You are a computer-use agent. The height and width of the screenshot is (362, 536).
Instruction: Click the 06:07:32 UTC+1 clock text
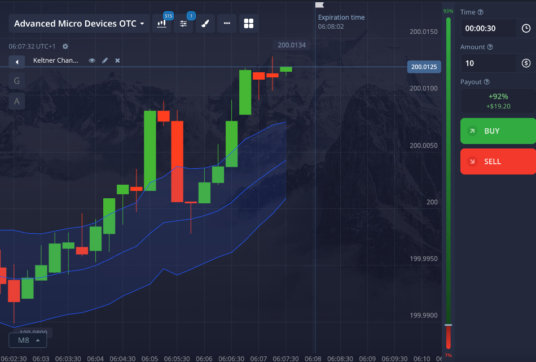[32, 46]
